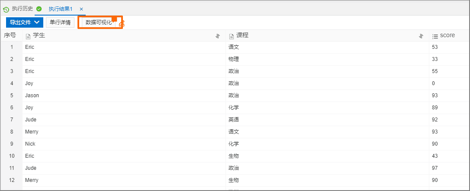Click 政治 in row 11
The width and height of the screenshot is (470, 191).
click(x=234, y=168)
